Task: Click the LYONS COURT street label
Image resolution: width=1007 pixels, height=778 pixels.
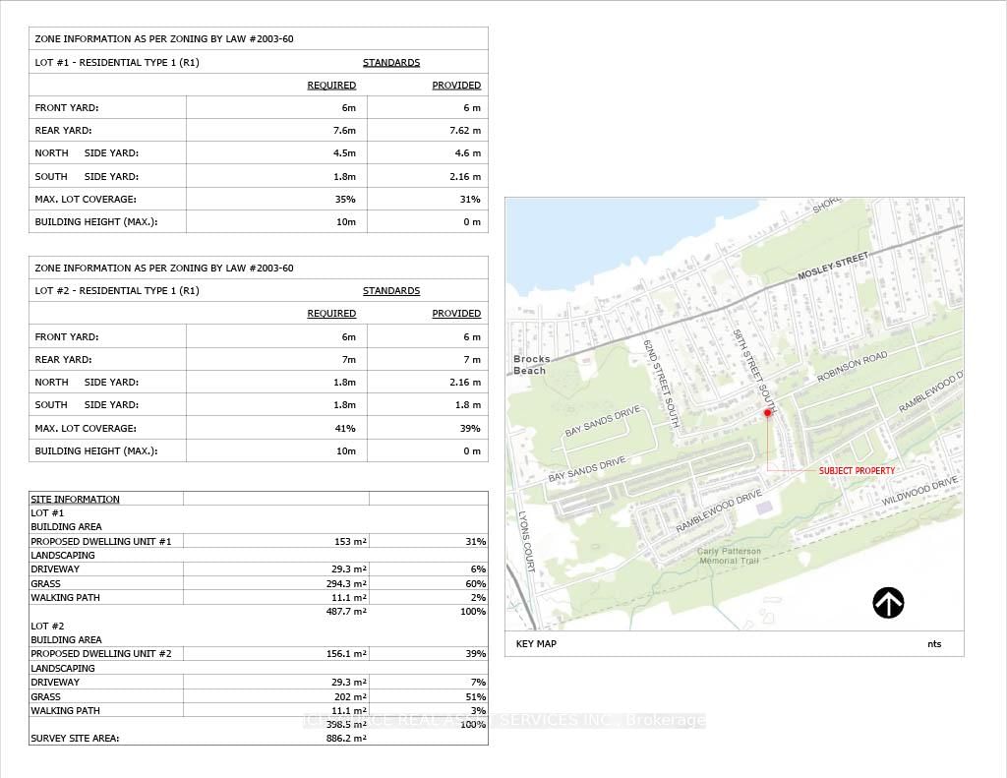Action: (527, 542)
